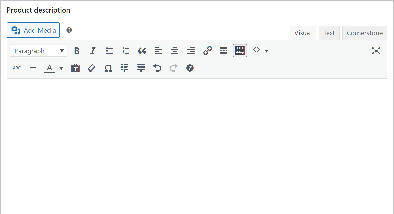The width and height of the screenshot is (394, 214).
Task: Click the Product description panel heading
Action: tap(39, 10)
